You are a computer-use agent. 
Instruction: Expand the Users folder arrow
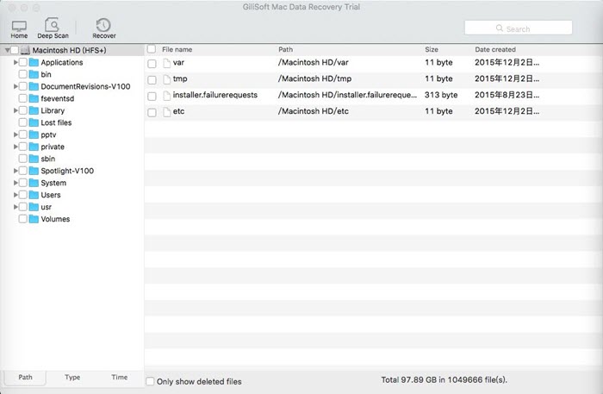[x=16, y=195]
